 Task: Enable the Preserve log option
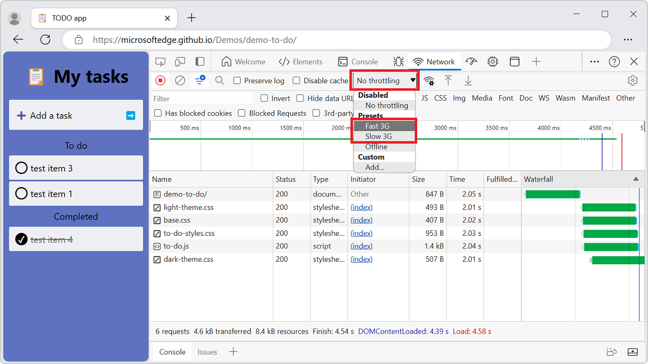point(236,80)
